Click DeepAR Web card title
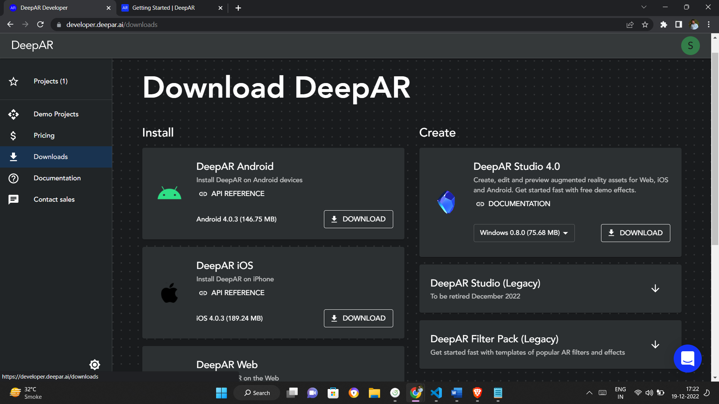 point(227,365)
